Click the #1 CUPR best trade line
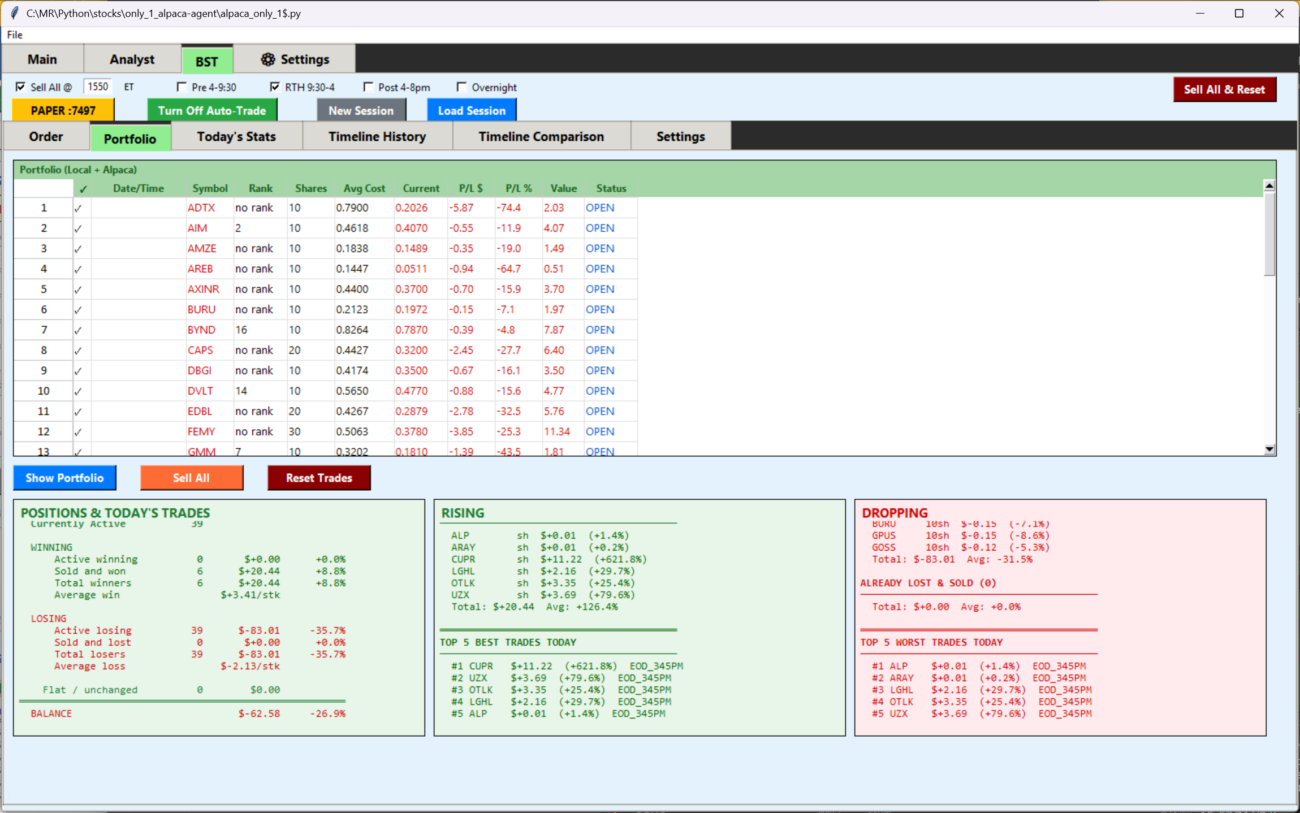Screen dimensions: 1300x813 coord(567,666)
